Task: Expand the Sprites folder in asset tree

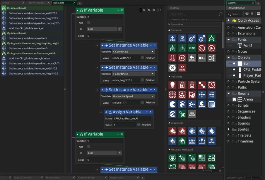Action: [229, 130]
